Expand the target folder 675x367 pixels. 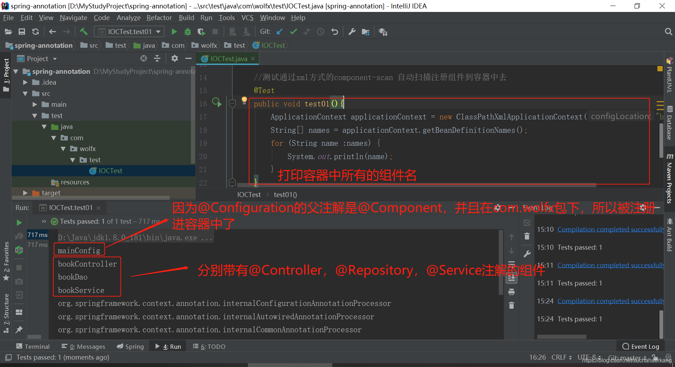[25, 193]
